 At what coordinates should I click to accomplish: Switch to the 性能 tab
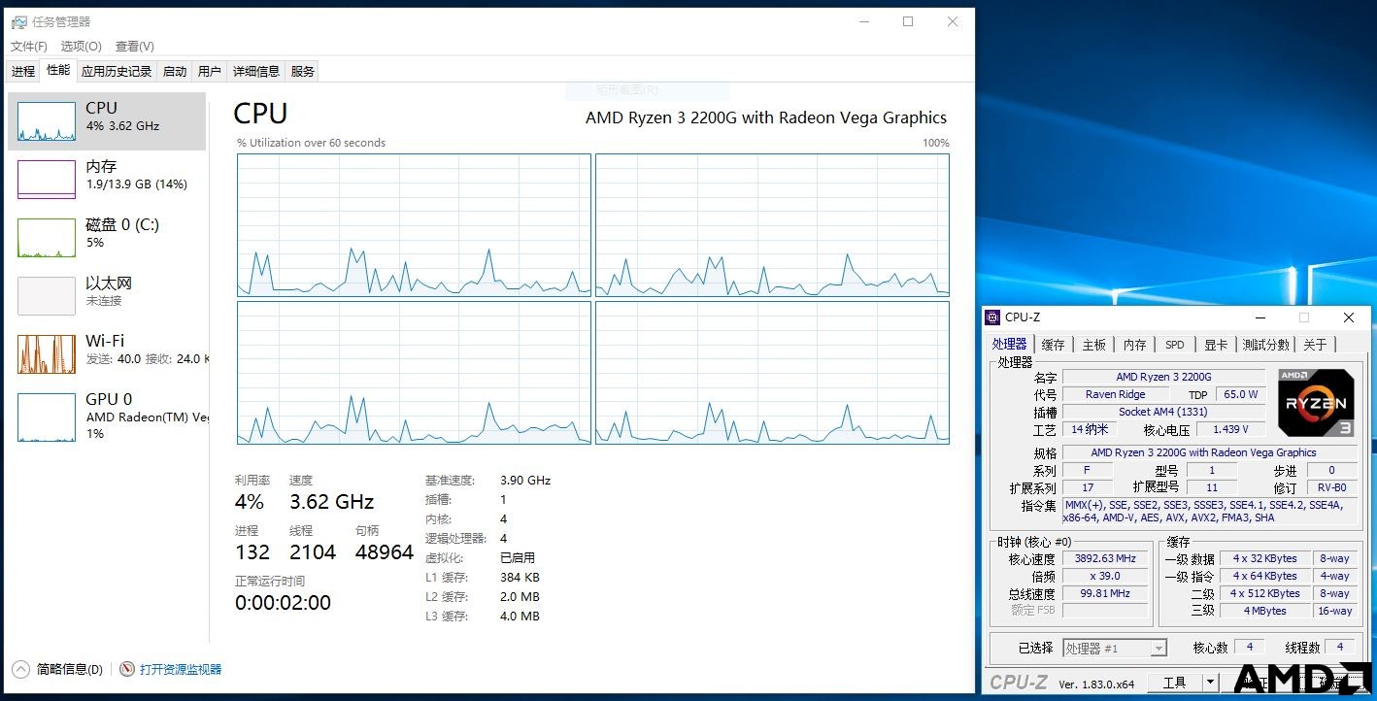point(58,70)
